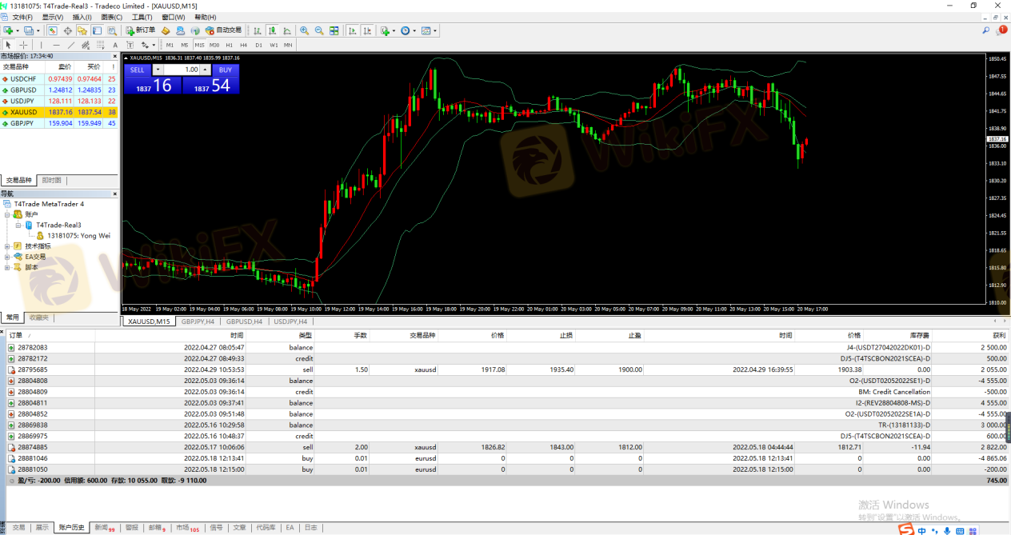This screenshot has height=535, width=1011.
Task: Select the crosshair tool
Action: tap(23, 45)
